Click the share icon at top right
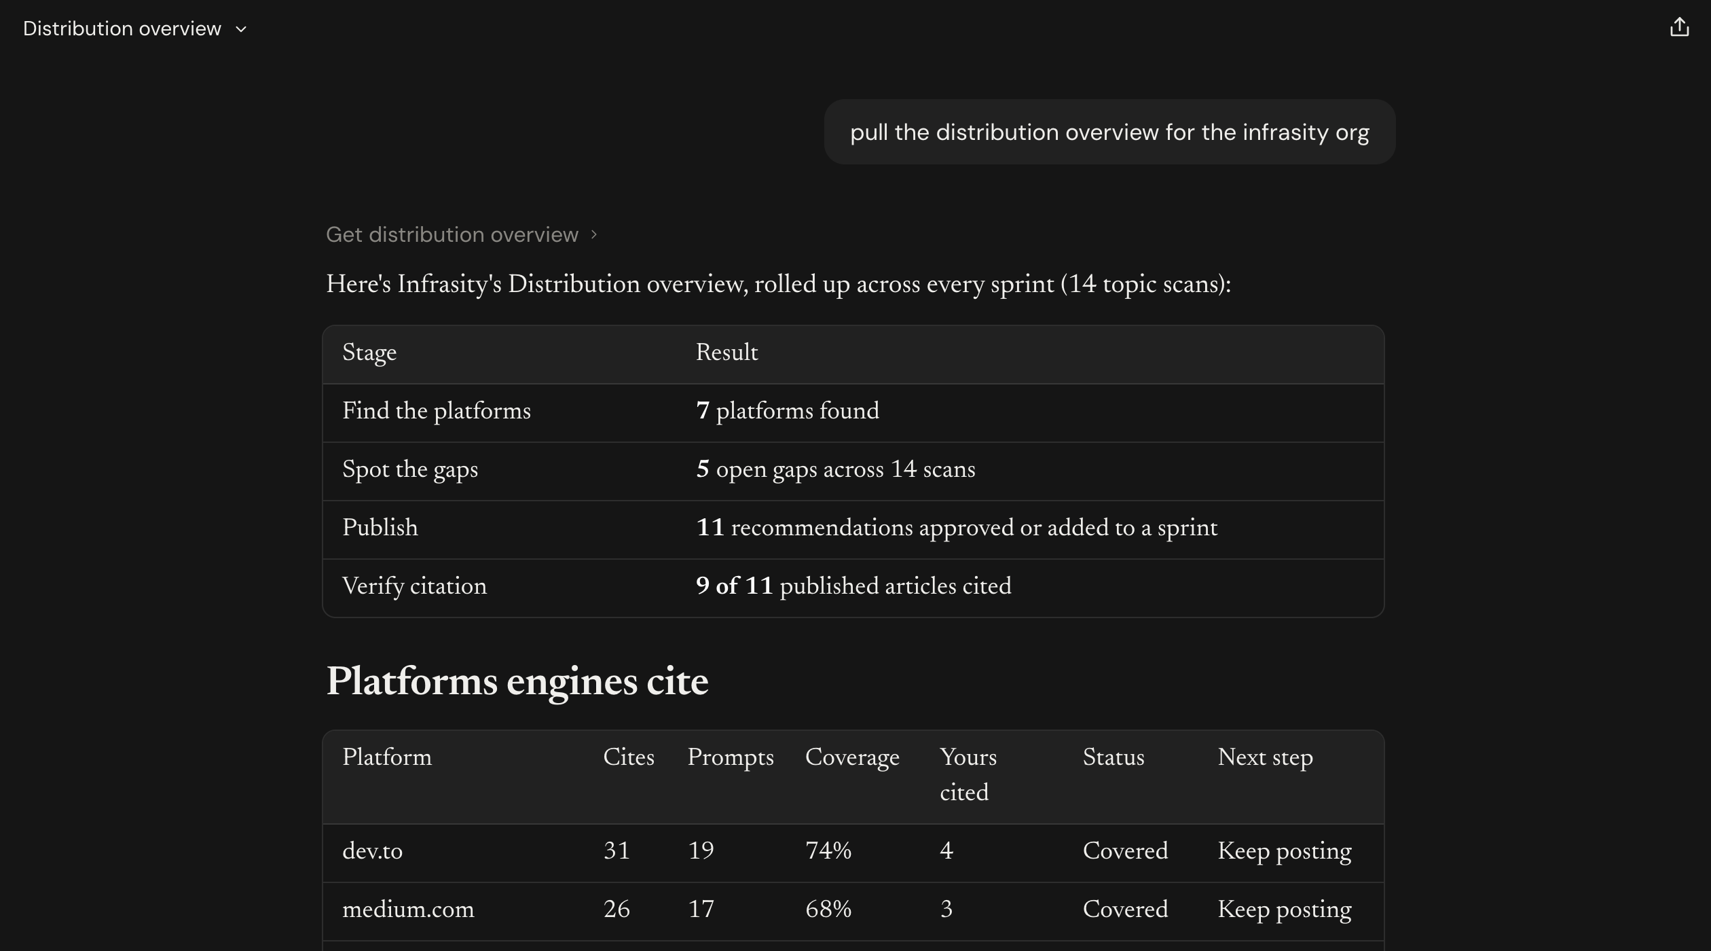The width and height of the screenshot is (1711, 951). (1679, 27)
